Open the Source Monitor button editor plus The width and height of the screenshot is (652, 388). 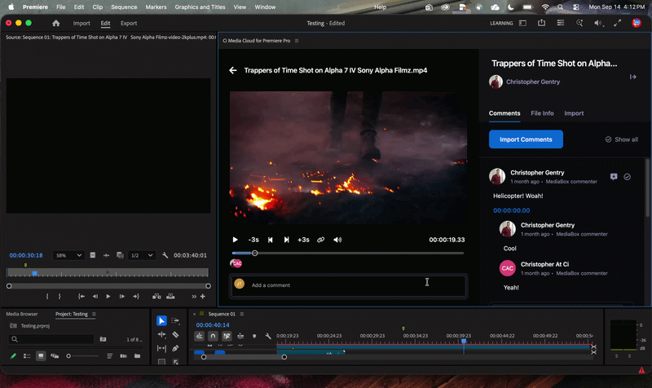202,297
